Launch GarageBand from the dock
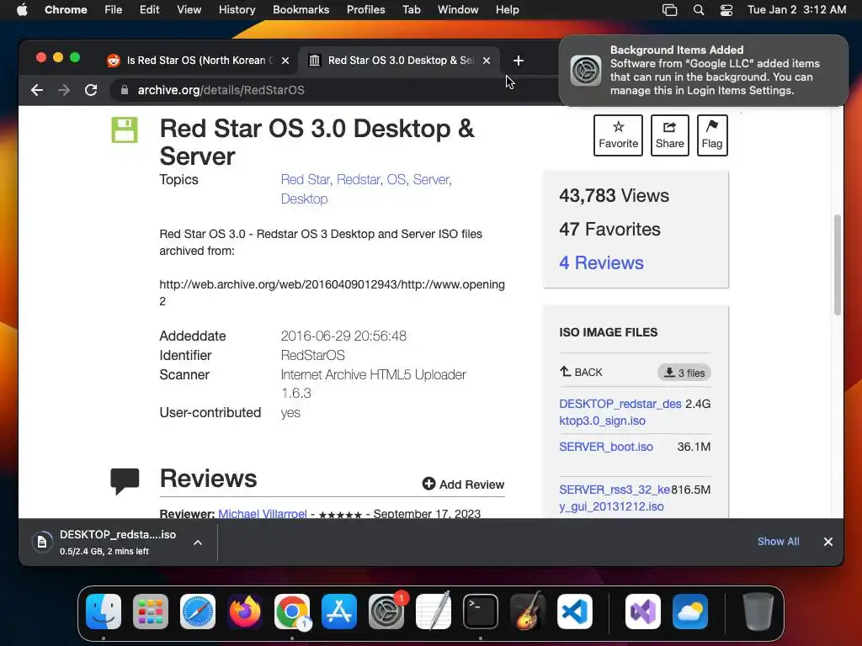This screenshot has height=646, width=862. [x=528, y=612]
